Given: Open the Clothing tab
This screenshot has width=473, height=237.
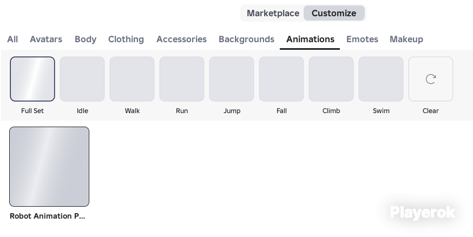Looking at the screenshot, I should click(x=126, y=39).
